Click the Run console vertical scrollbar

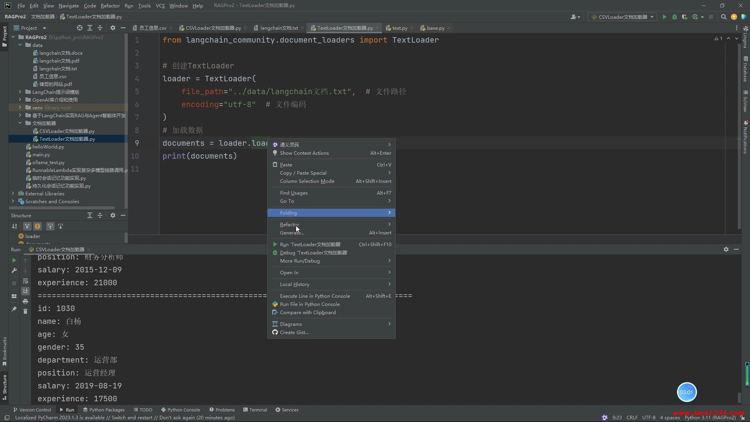coord(739,397)
